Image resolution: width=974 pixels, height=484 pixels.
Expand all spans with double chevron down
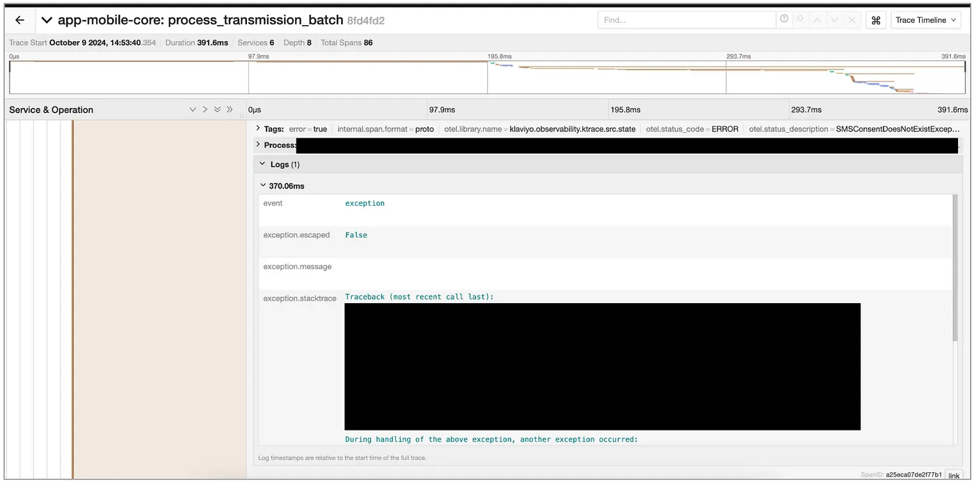pyautogui.click(x=217, y=110)
